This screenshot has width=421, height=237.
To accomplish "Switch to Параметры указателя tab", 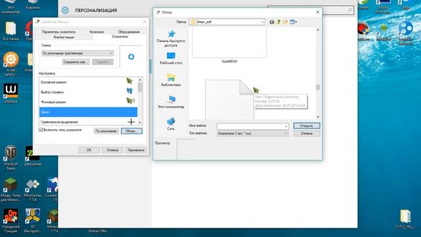I will pyautogui.click(x=59, y=32).
